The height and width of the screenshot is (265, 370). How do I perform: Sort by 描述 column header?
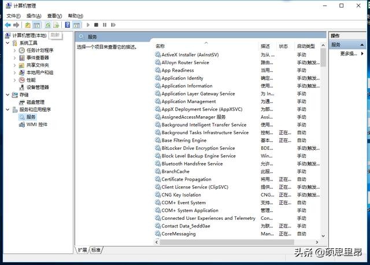point(265,46)
